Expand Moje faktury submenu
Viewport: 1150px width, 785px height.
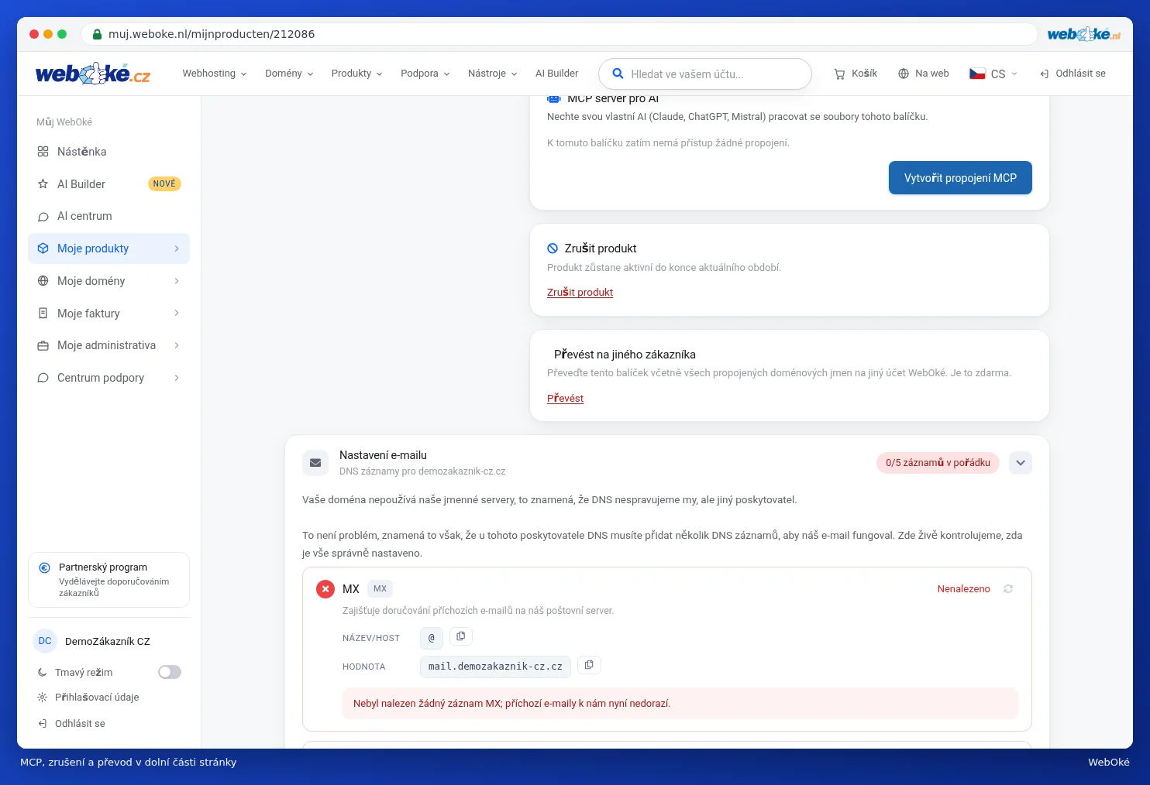[x=177, y=313]
